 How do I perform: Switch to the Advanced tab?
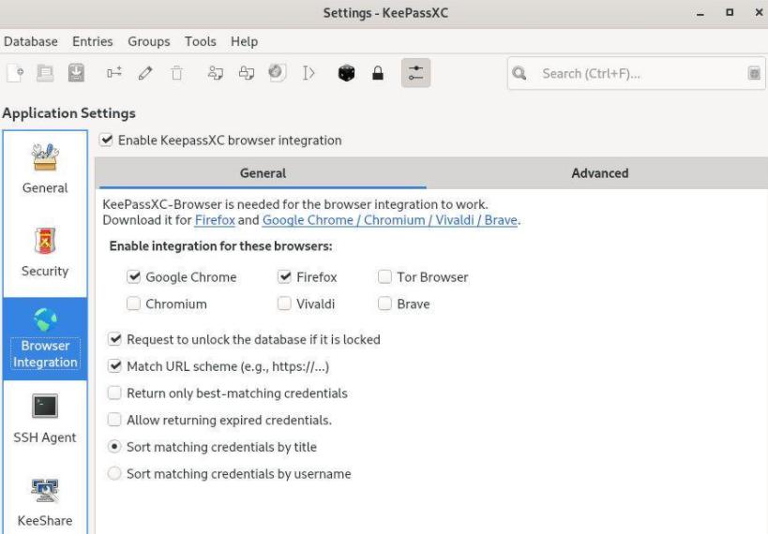[x=599, y=173]
